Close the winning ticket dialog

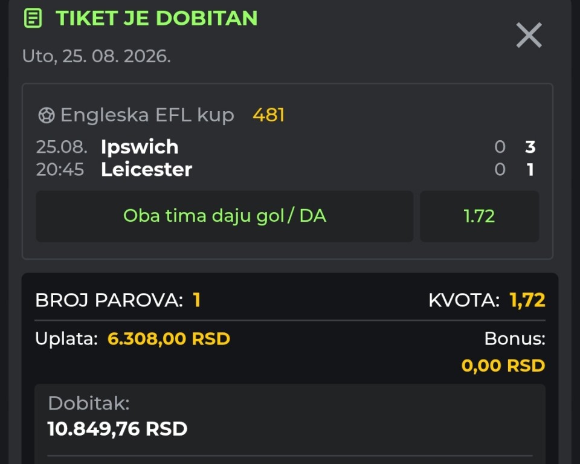(529, 35)
